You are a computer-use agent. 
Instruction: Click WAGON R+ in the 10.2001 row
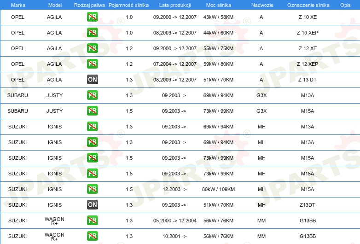54,237
